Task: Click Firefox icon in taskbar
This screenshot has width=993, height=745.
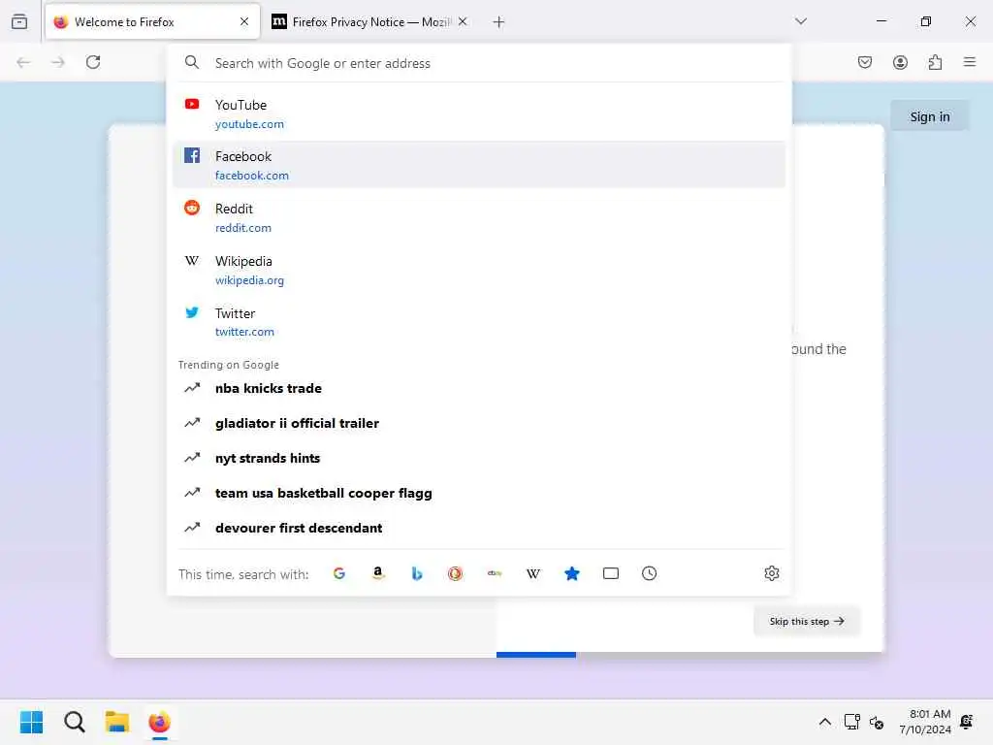Action: pyautogui.click(x=160, y=722)
